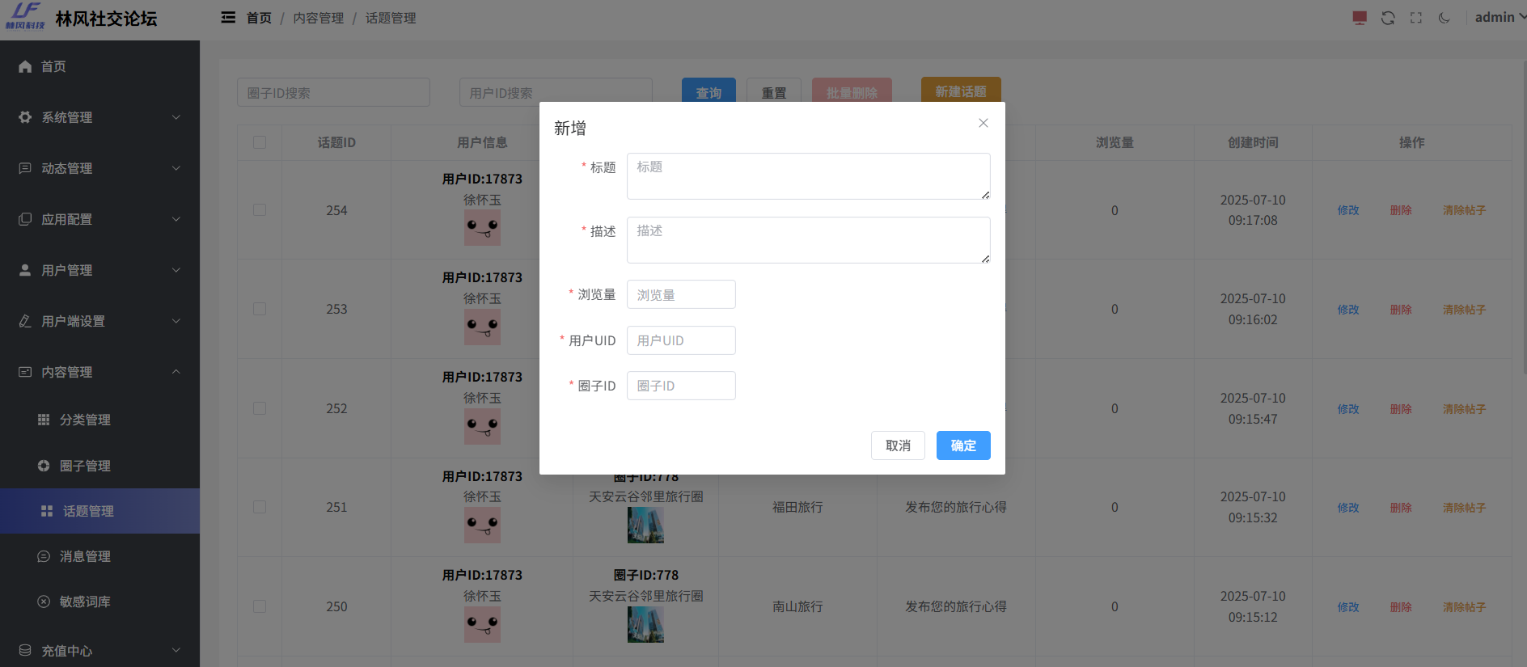
Task: Click the LF logo icon
Action: pyautogui.click(x=25, y=16)
